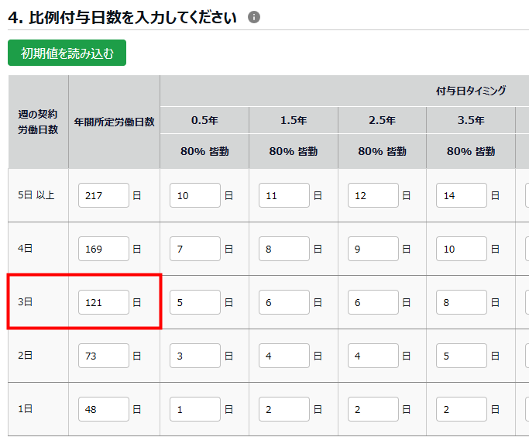529x444 pixels.
Task: Select 0.5年 field in 5日 以上 row
Action: click(195, 195)
